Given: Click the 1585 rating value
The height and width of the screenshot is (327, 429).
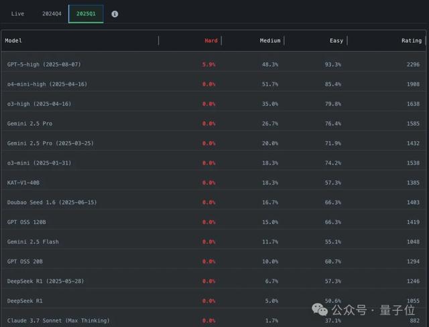Looking at the screenshot, I should tap(413, 123).
